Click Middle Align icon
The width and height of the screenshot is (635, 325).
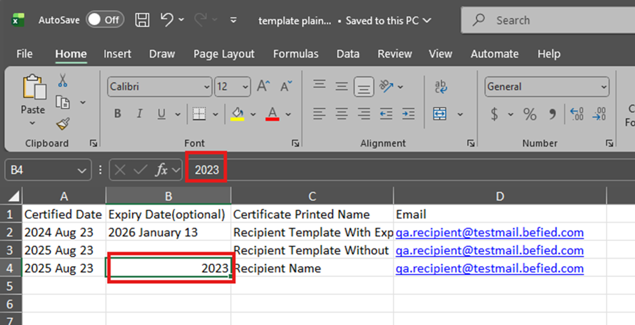coord(341,86)
